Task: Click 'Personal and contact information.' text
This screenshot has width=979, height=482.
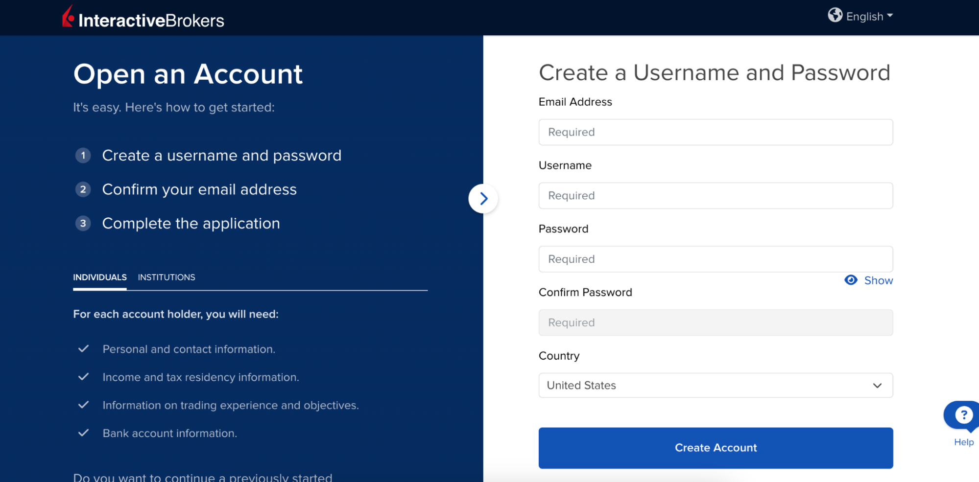Action: [x=189, y=349]
